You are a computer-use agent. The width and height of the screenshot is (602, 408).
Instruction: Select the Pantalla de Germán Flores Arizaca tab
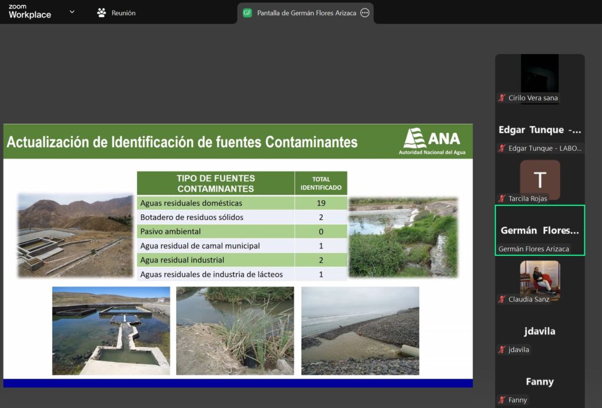click(306, 13)
